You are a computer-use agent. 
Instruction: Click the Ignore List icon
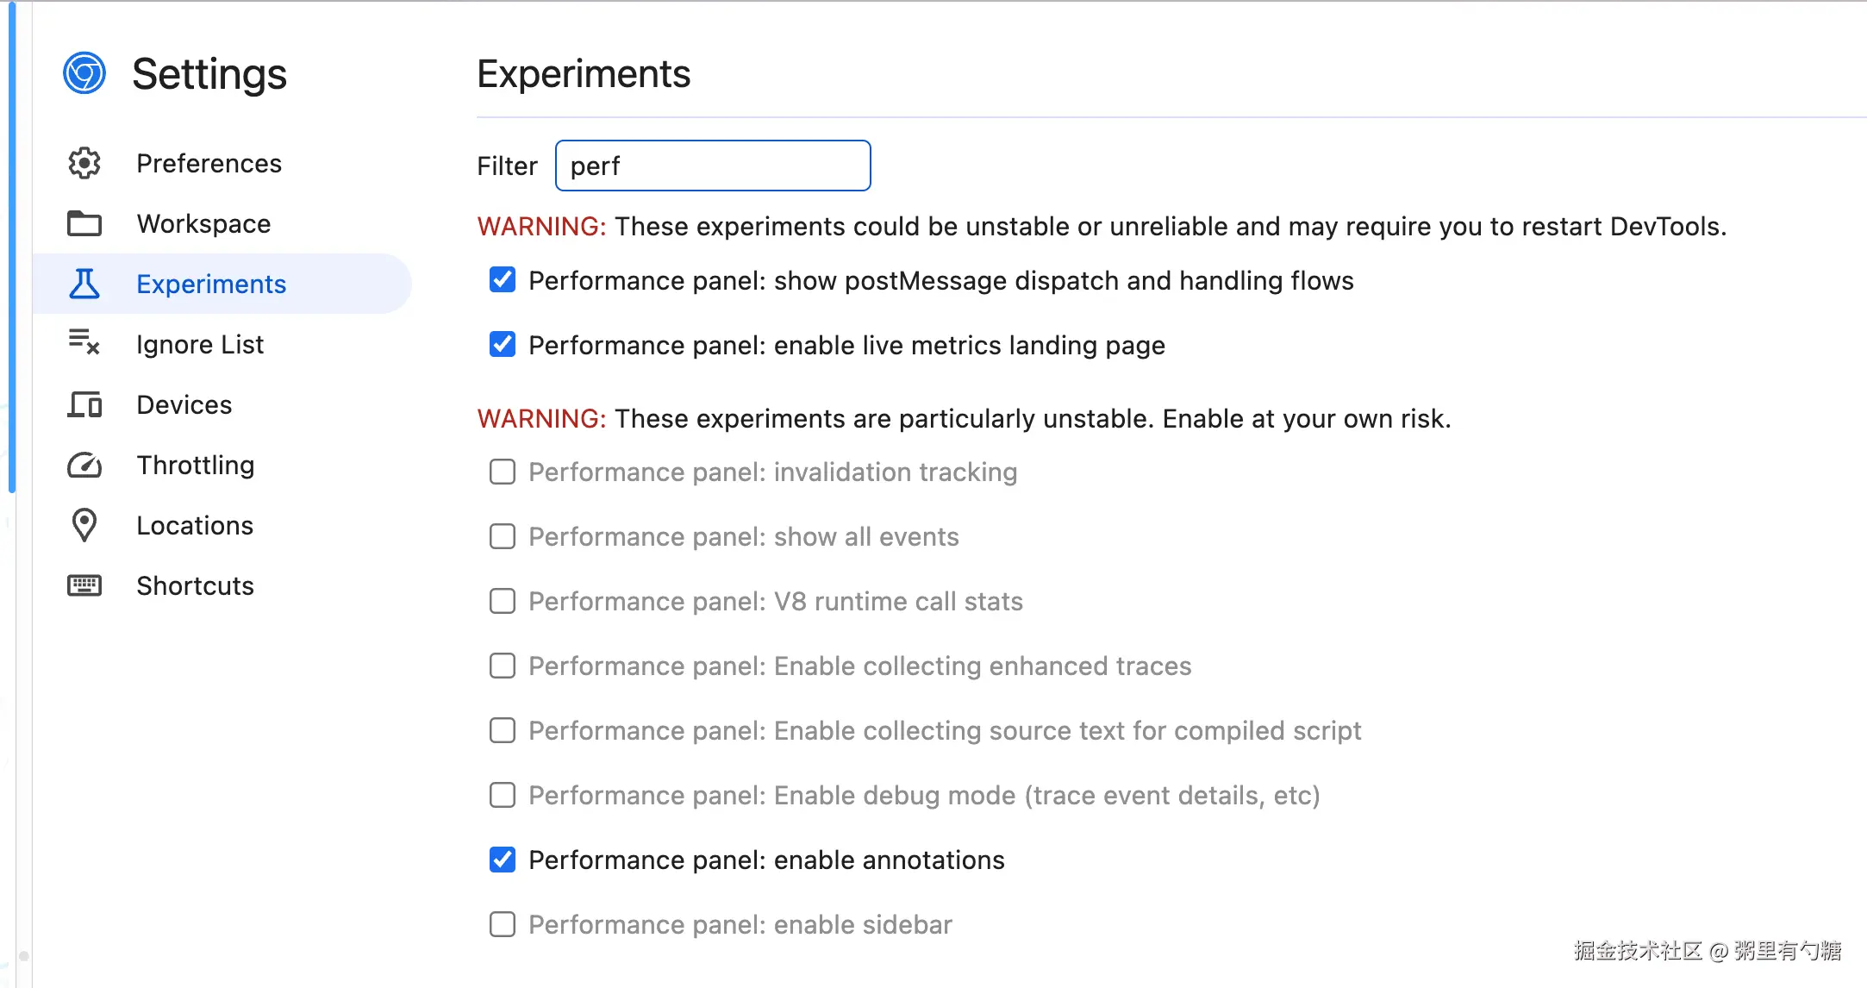coord(84,342)
